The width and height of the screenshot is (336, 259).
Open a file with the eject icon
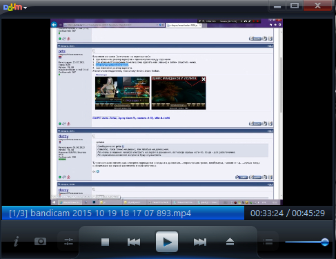[x=230, y=242]
